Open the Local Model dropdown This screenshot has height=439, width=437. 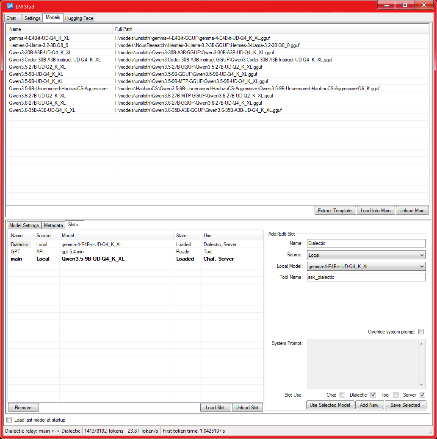tap(366, 267)
